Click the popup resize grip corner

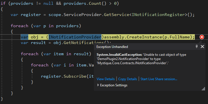click(203, 89)
